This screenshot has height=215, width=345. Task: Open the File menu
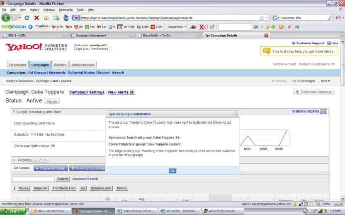(x=4, y=10)
